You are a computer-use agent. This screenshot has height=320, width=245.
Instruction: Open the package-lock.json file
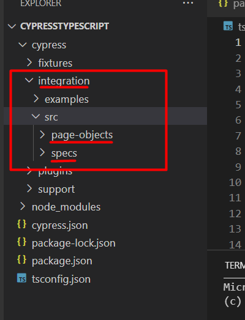pyautogui.click(x=73, y=243)
